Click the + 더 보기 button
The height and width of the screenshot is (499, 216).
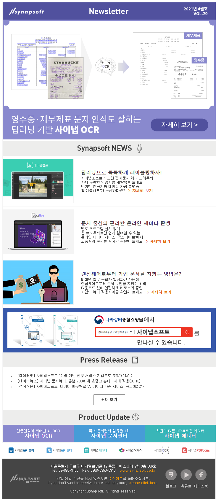click(109, 400)
